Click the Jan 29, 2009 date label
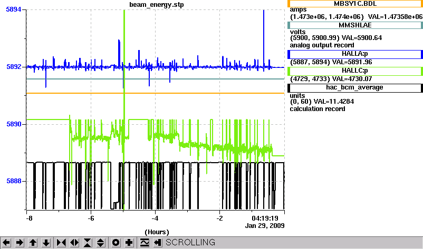The width and height of the screenshot is (423, 249). [265, 226]
